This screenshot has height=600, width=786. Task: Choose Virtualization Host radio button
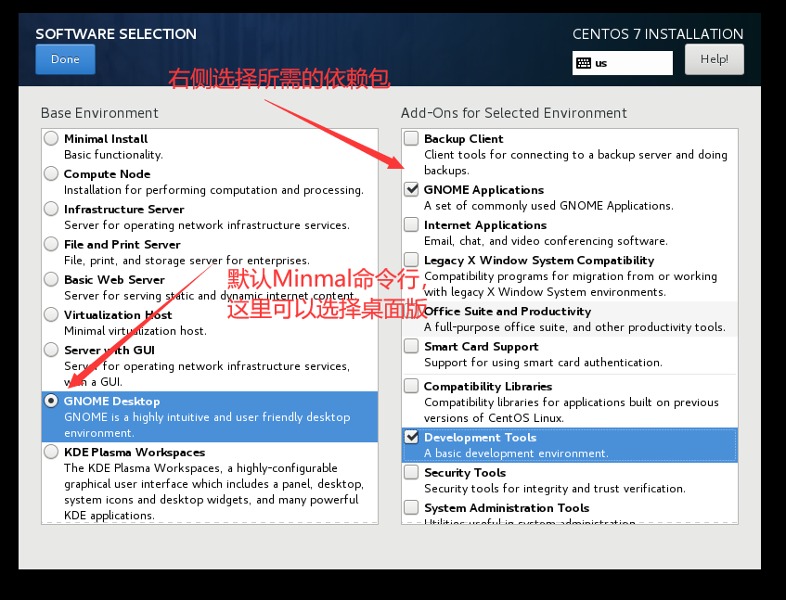coord(51,314)
